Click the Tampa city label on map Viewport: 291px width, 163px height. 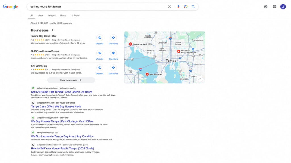click(x=171, y=61)
